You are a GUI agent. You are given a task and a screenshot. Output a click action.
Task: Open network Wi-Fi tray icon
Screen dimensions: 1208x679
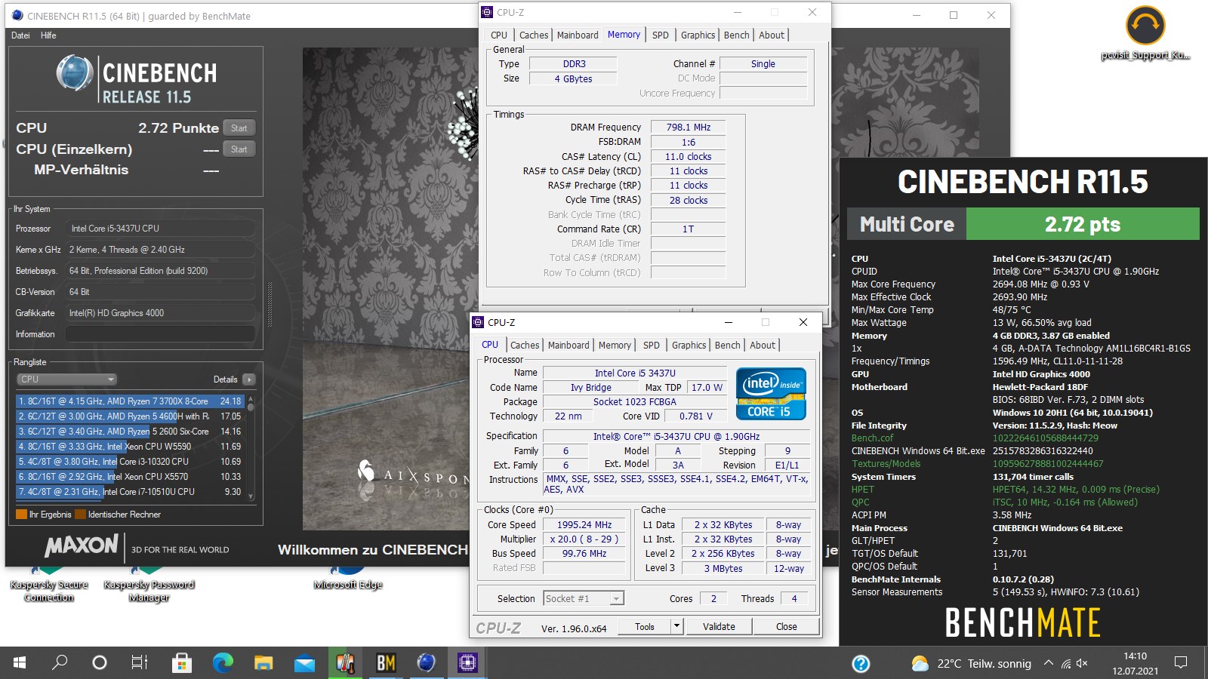point(1066,664)
